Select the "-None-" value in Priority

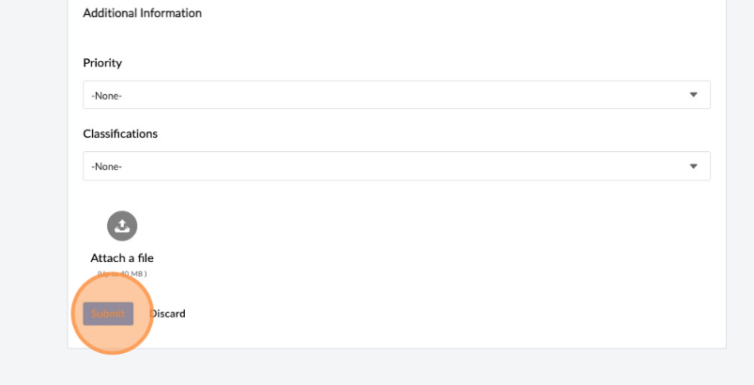click(x=107, y=96)
